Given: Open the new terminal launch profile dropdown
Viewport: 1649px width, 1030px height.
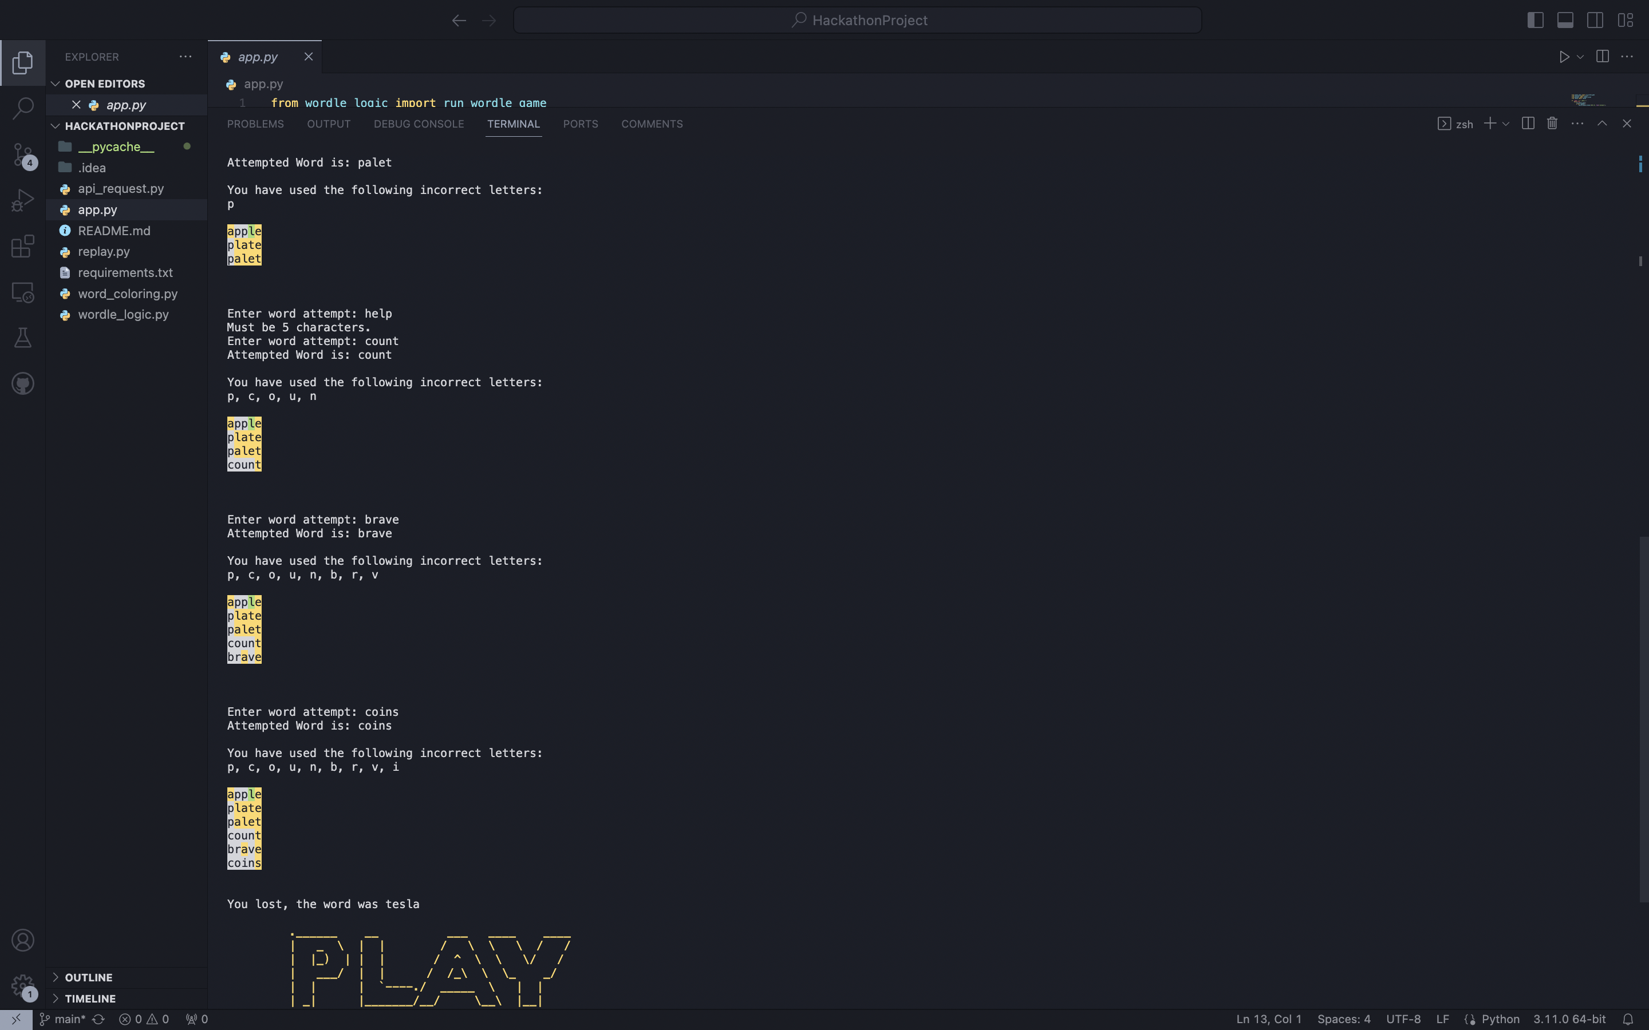Looking at the screenshot, I should point(1506,123).
